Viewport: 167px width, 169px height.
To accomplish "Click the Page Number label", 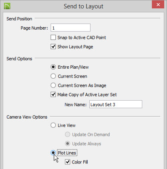I will (34, 28).
